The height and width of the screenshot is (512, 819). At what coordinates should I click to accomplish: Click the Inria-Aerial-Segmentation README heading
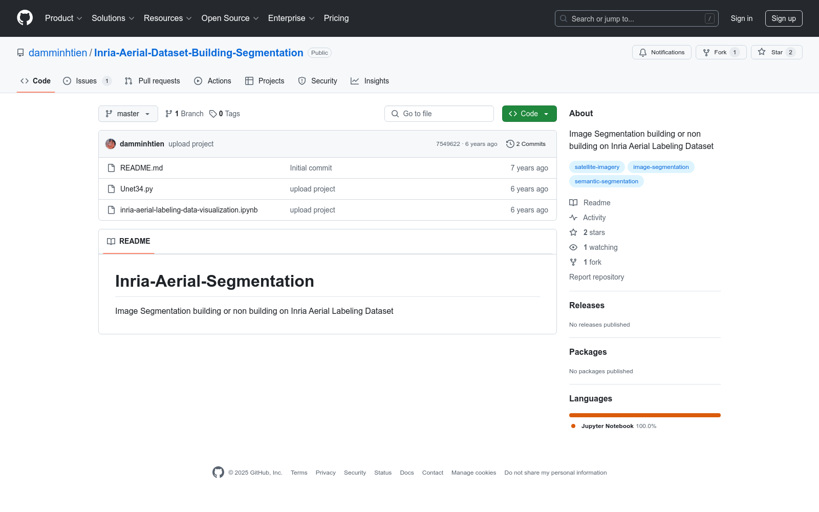[214, 281]
